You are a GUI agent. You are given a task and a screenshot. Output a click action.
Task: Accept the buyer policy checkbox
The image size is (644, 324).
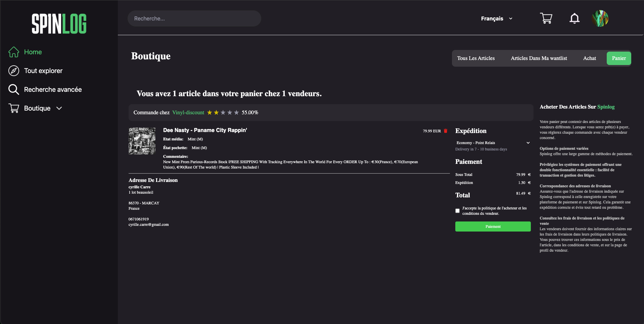pos(457,211)
